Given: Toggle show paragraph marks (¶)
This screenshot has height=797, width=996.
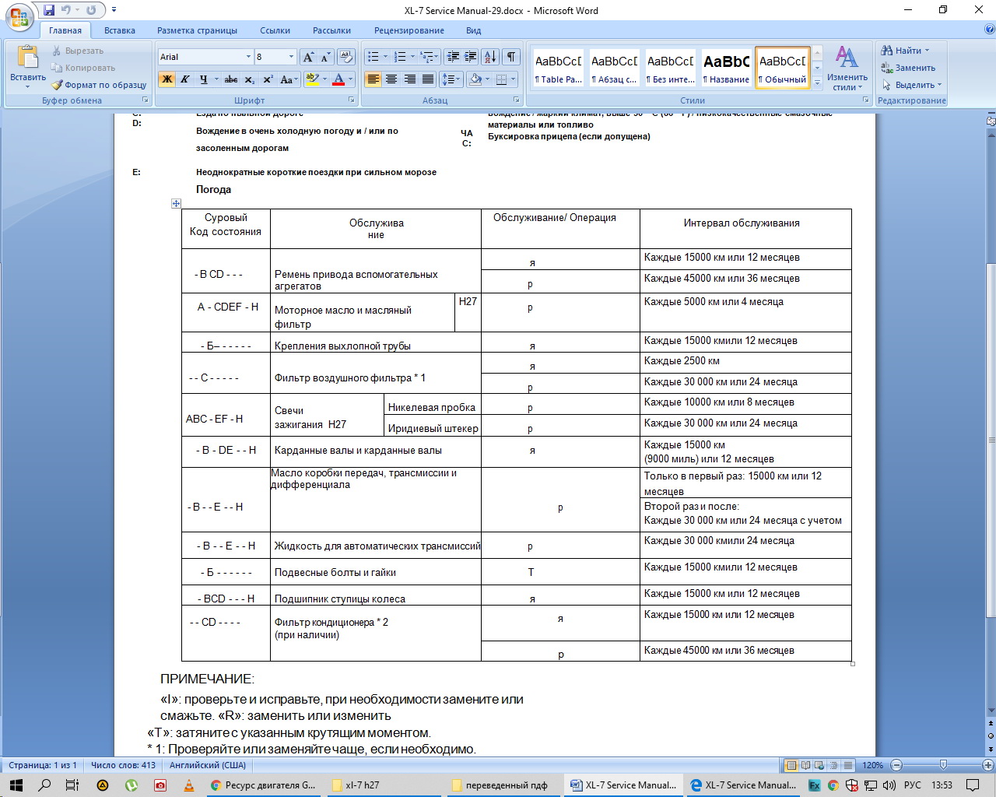Looking at the screenshot, I should (511, 57).
